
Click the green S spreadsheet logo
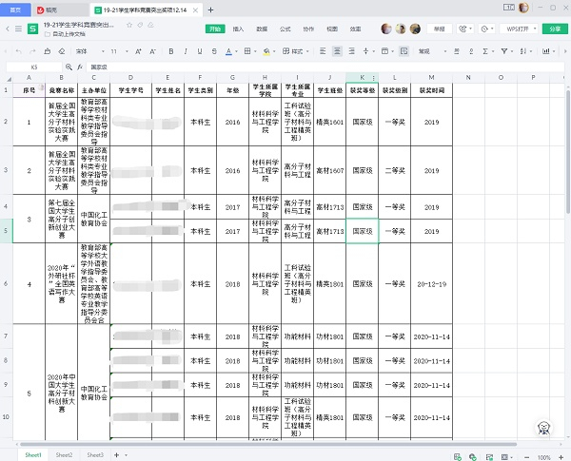click(x=32, y=29)
